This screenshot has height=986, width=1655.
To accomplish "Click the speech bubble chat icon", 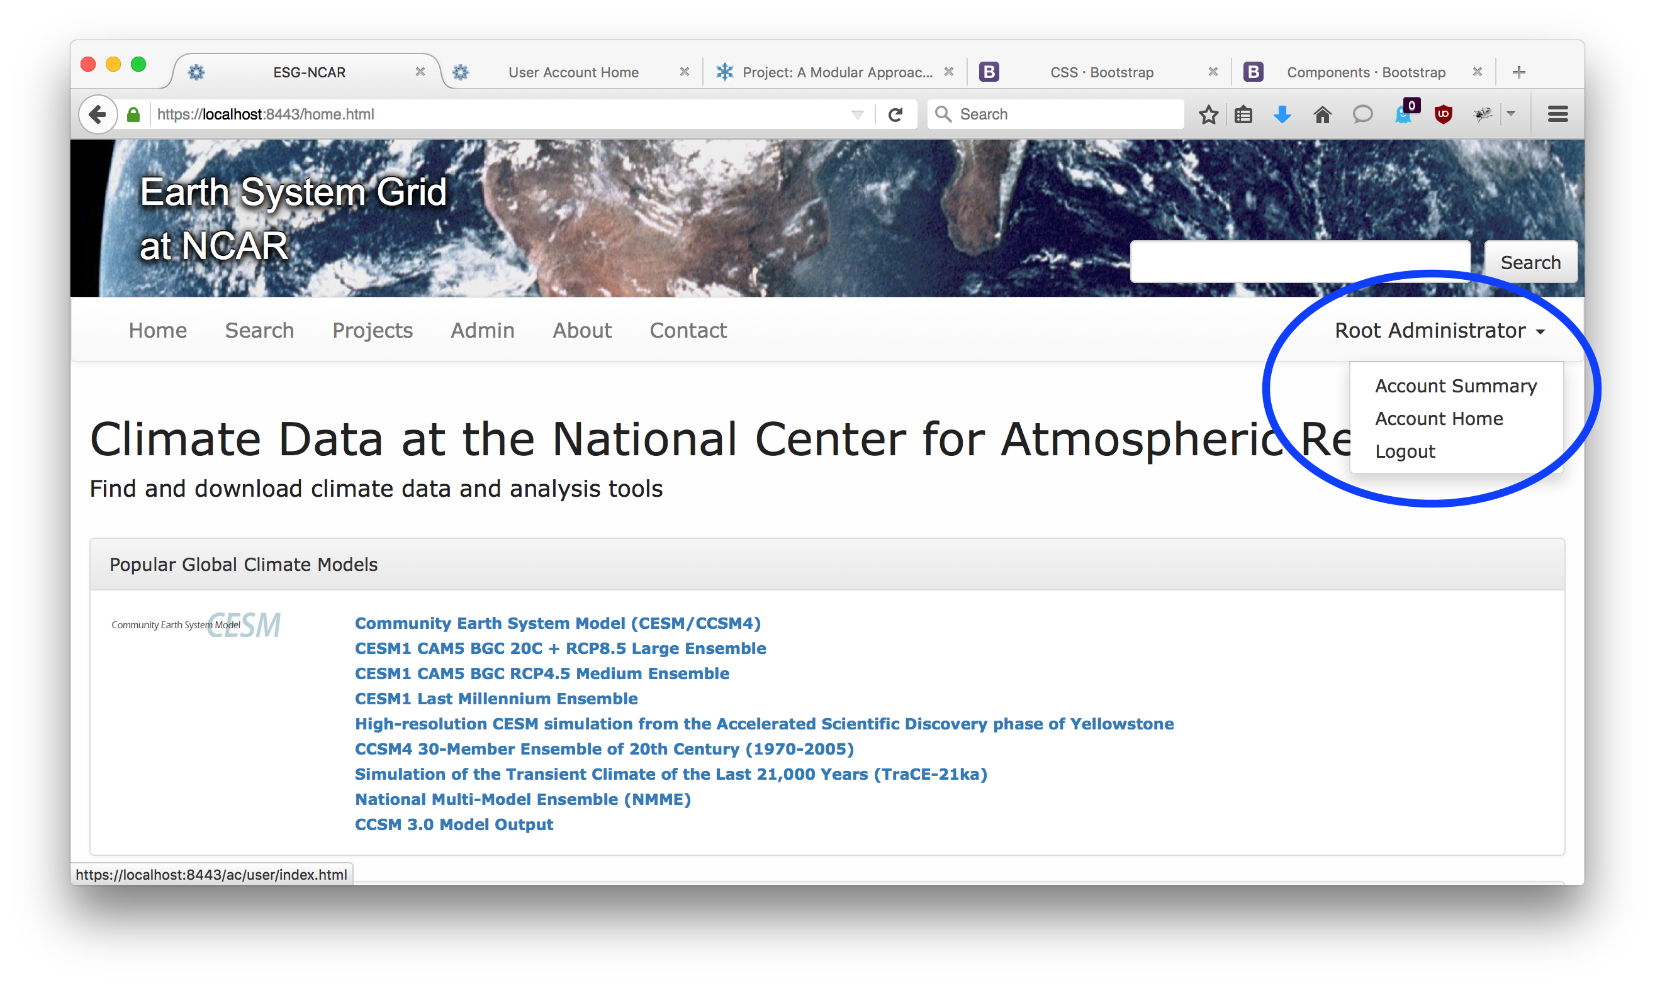I will [x=1362, y=114].
